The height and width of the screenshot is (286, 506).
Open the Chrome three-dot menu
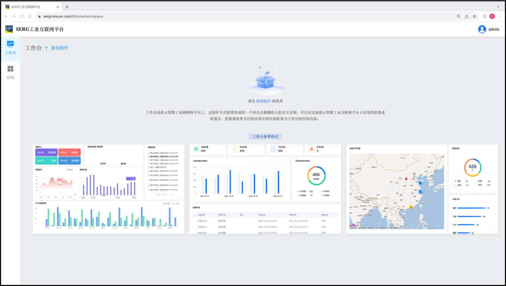click(500, 16)
